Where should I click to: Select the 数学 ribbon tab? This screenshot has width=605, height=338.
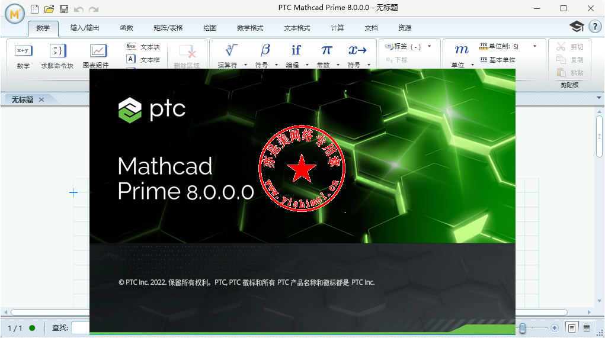point(43,28)
